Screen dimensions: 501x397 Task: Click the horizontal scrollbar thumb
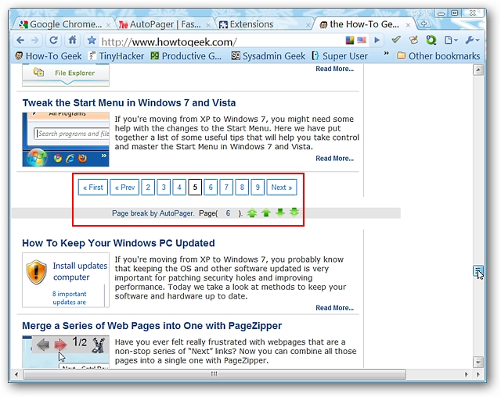214,374
